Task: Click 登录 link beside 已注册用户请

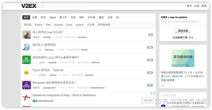Action: tap(191, 37)
